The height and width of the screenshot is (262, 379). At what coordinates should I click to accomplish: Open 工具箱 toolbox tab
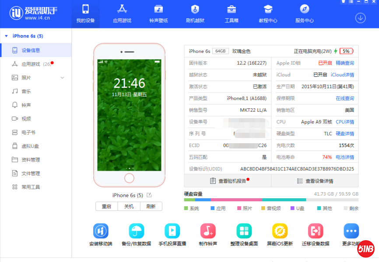tap(232, 14)
